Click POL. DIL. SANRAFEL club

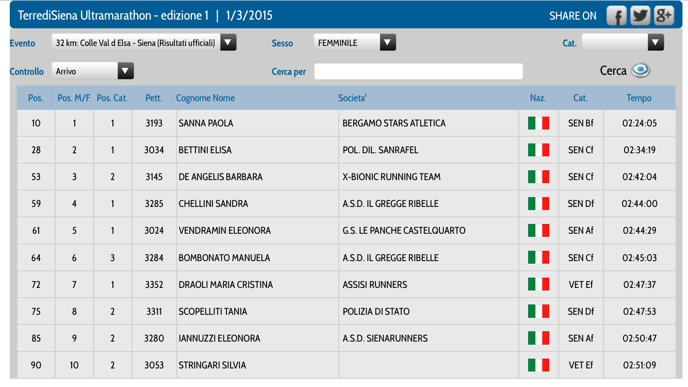[x=380, y=150]
